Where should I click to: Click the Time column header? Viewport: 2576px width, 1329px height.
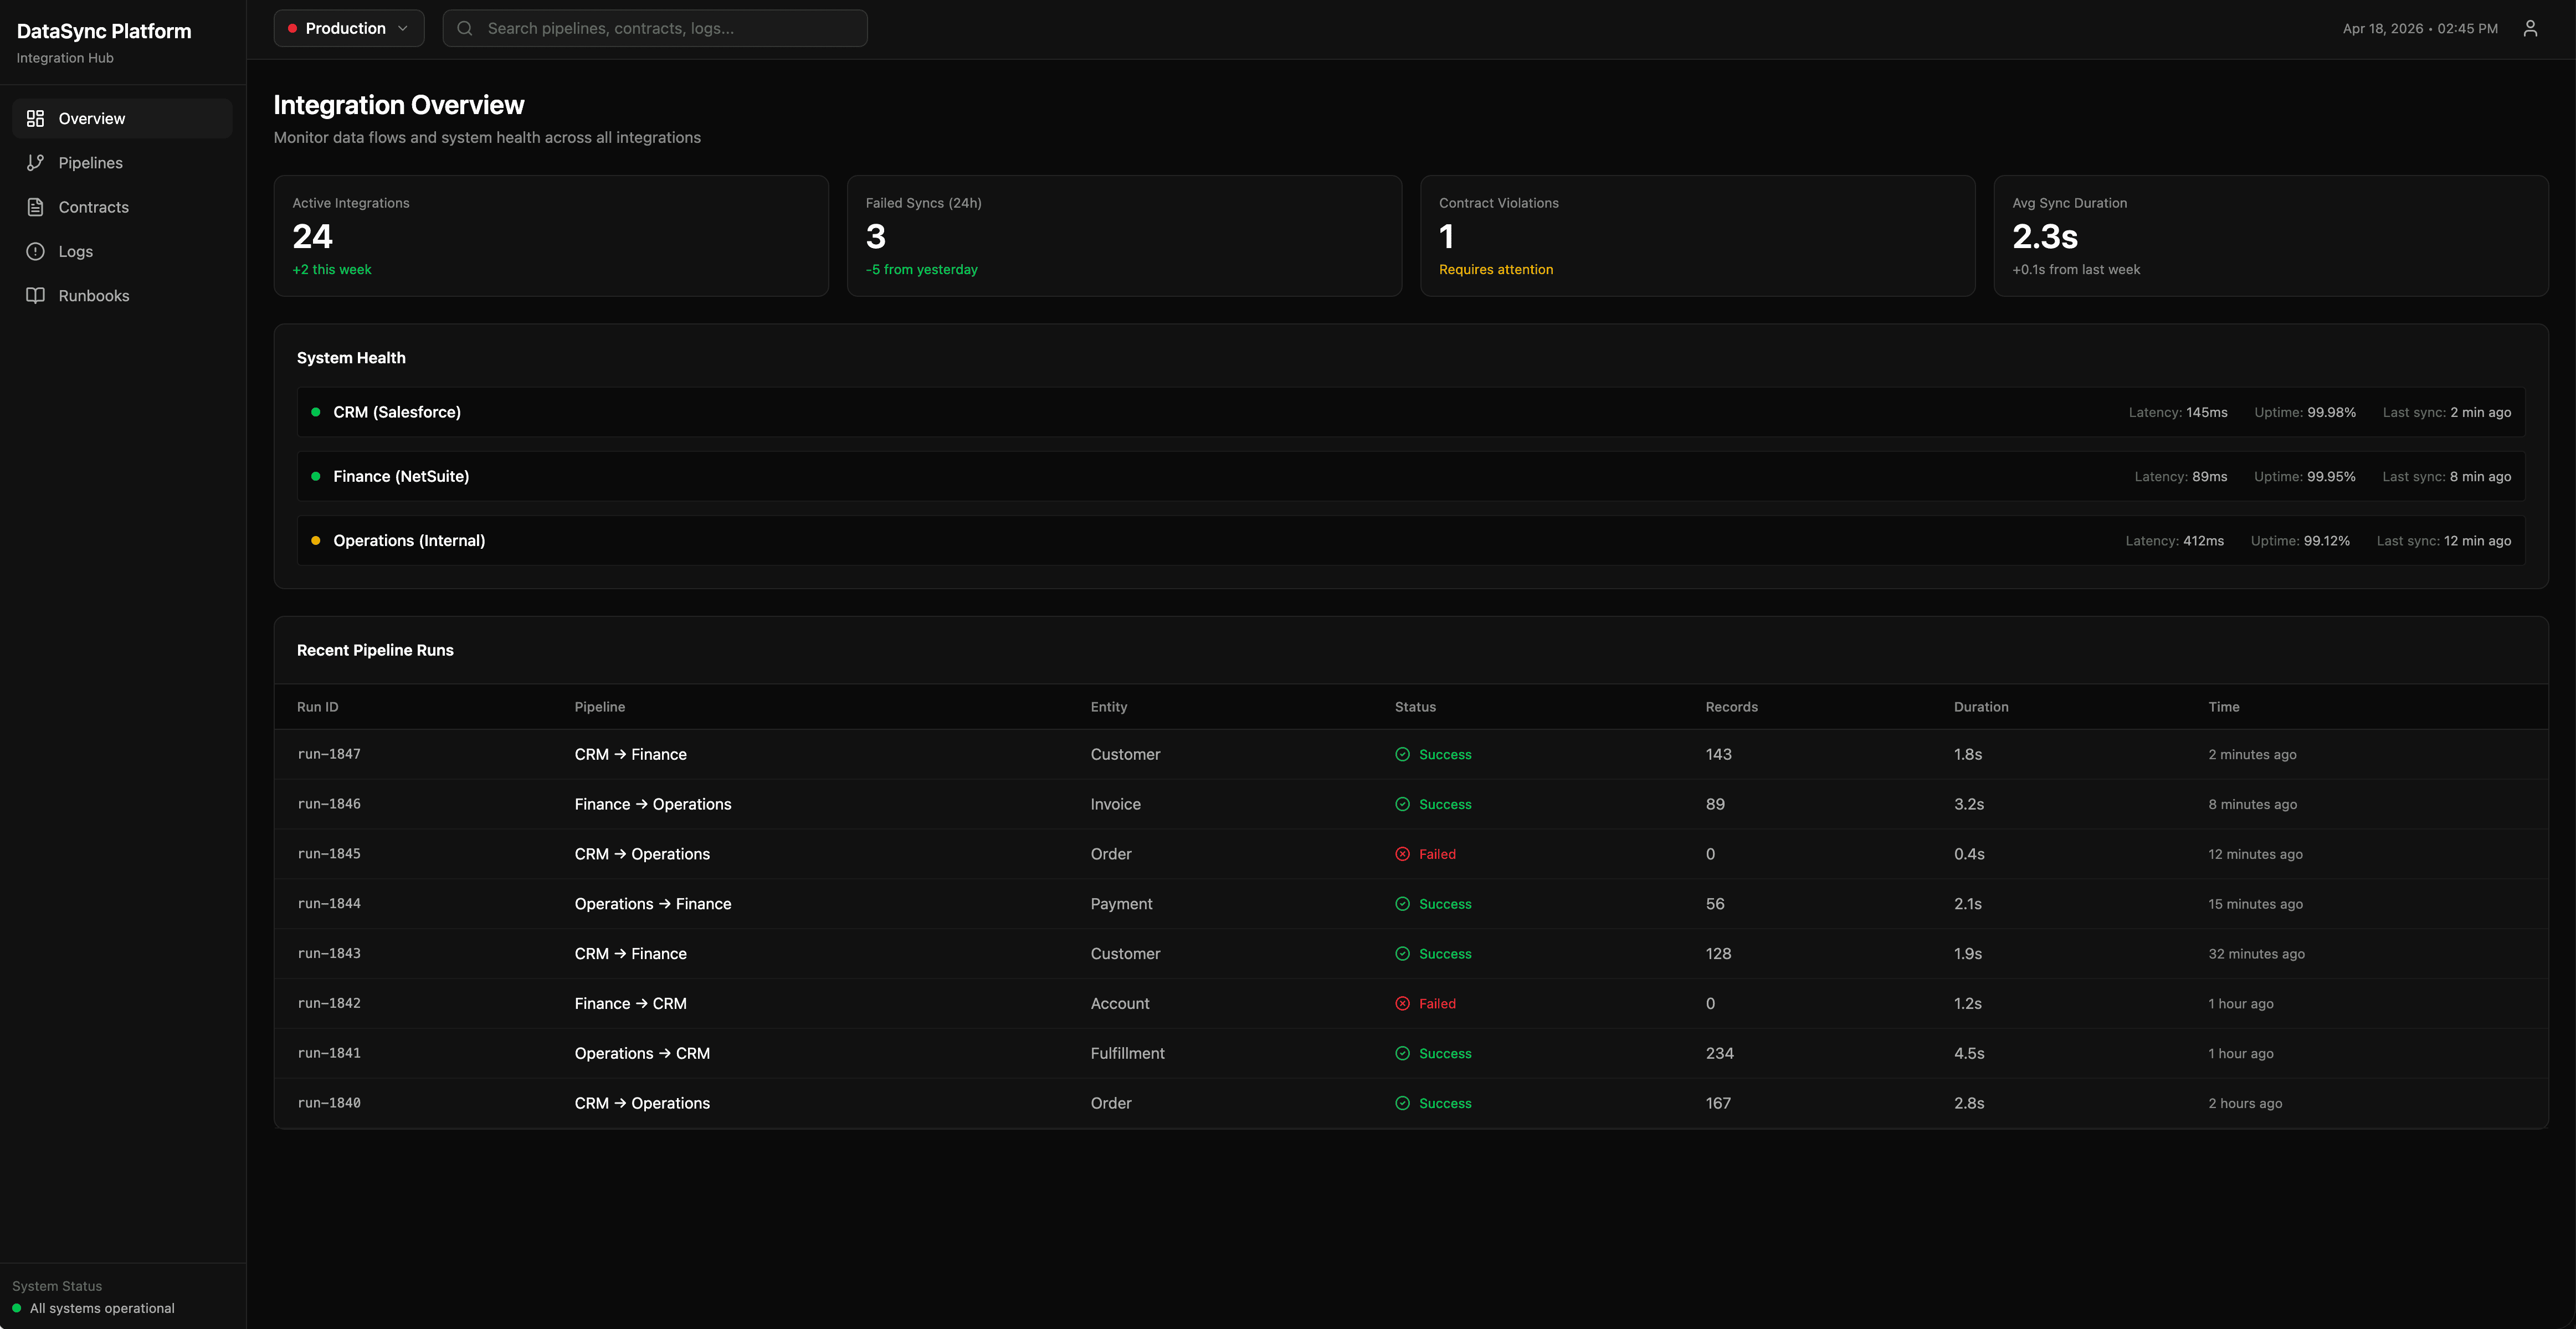[x=2224, y=707]
